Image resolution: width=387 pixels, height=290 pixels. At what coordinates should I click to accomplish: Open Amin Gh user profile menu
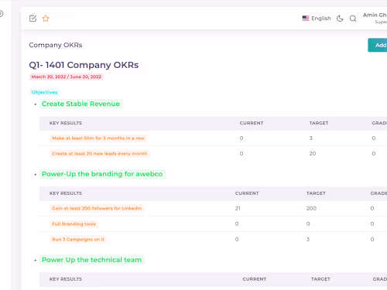point(375,18)
